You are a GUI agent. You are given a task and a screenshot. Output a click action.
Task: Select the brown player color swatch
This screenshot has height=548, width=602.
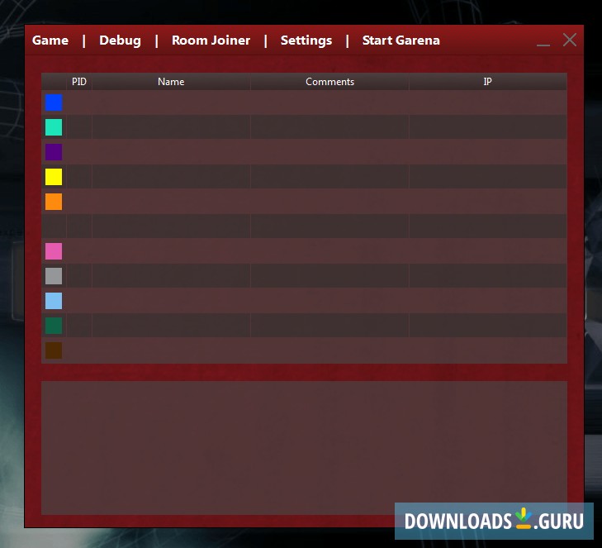coord(54,350)
